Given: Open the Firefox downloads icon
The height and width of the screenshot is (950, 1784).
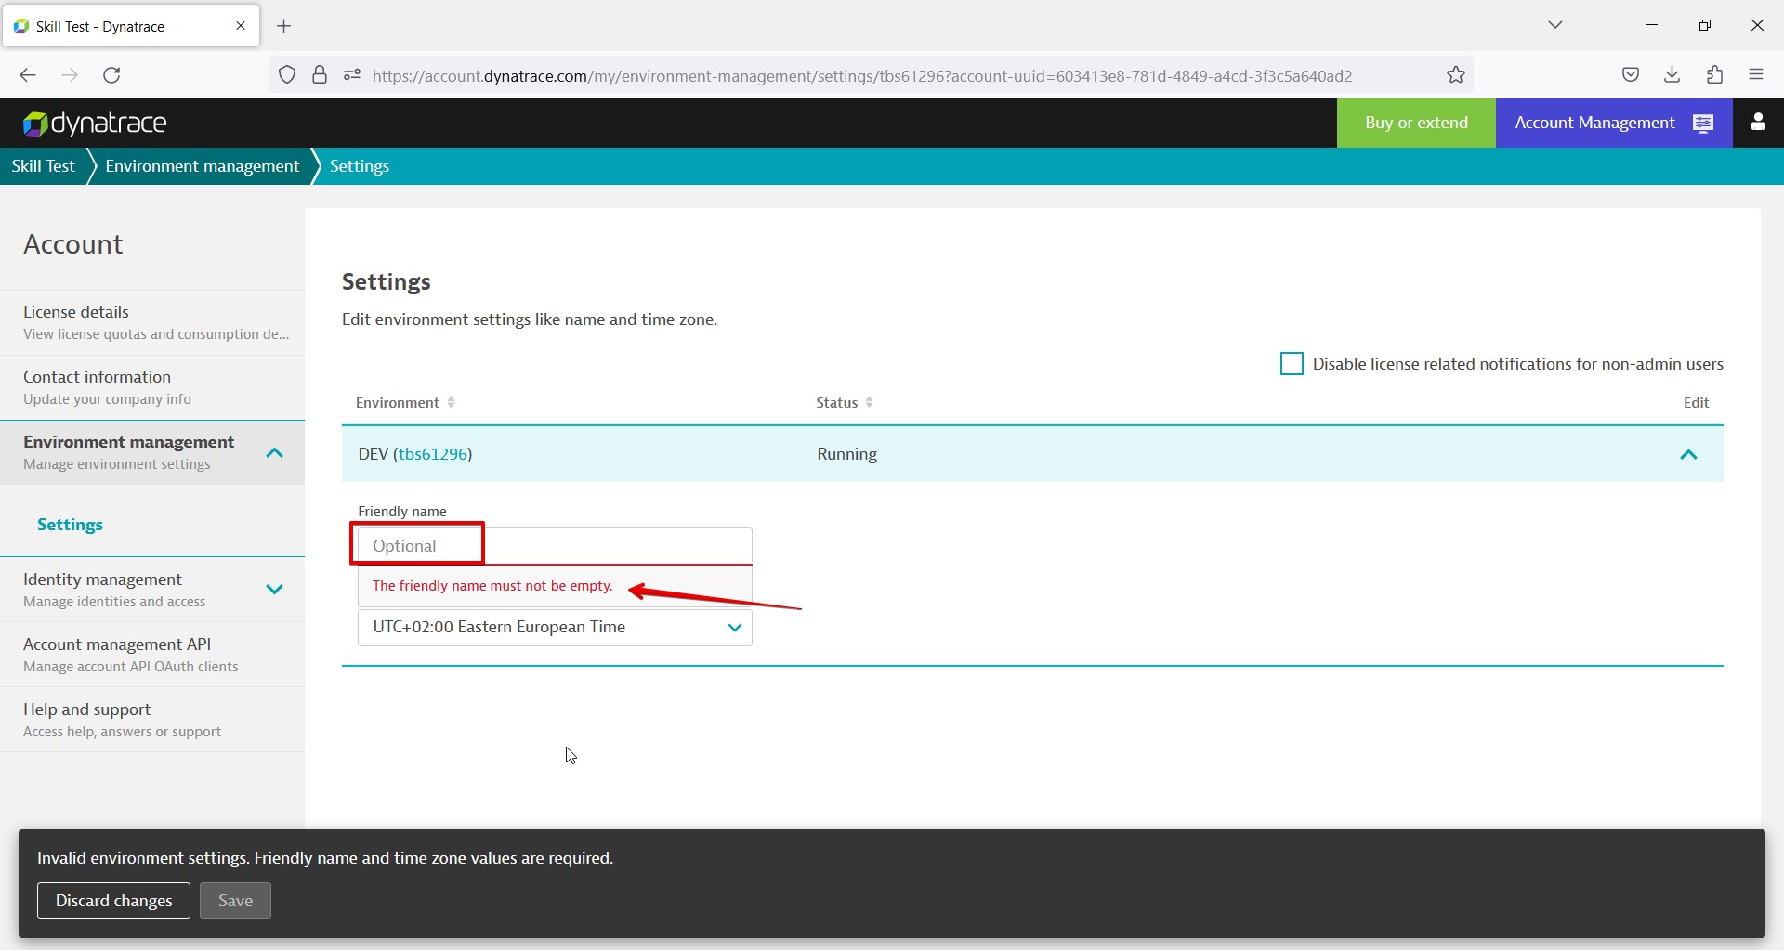Looking at the screenshot, I should point(1672,75).
